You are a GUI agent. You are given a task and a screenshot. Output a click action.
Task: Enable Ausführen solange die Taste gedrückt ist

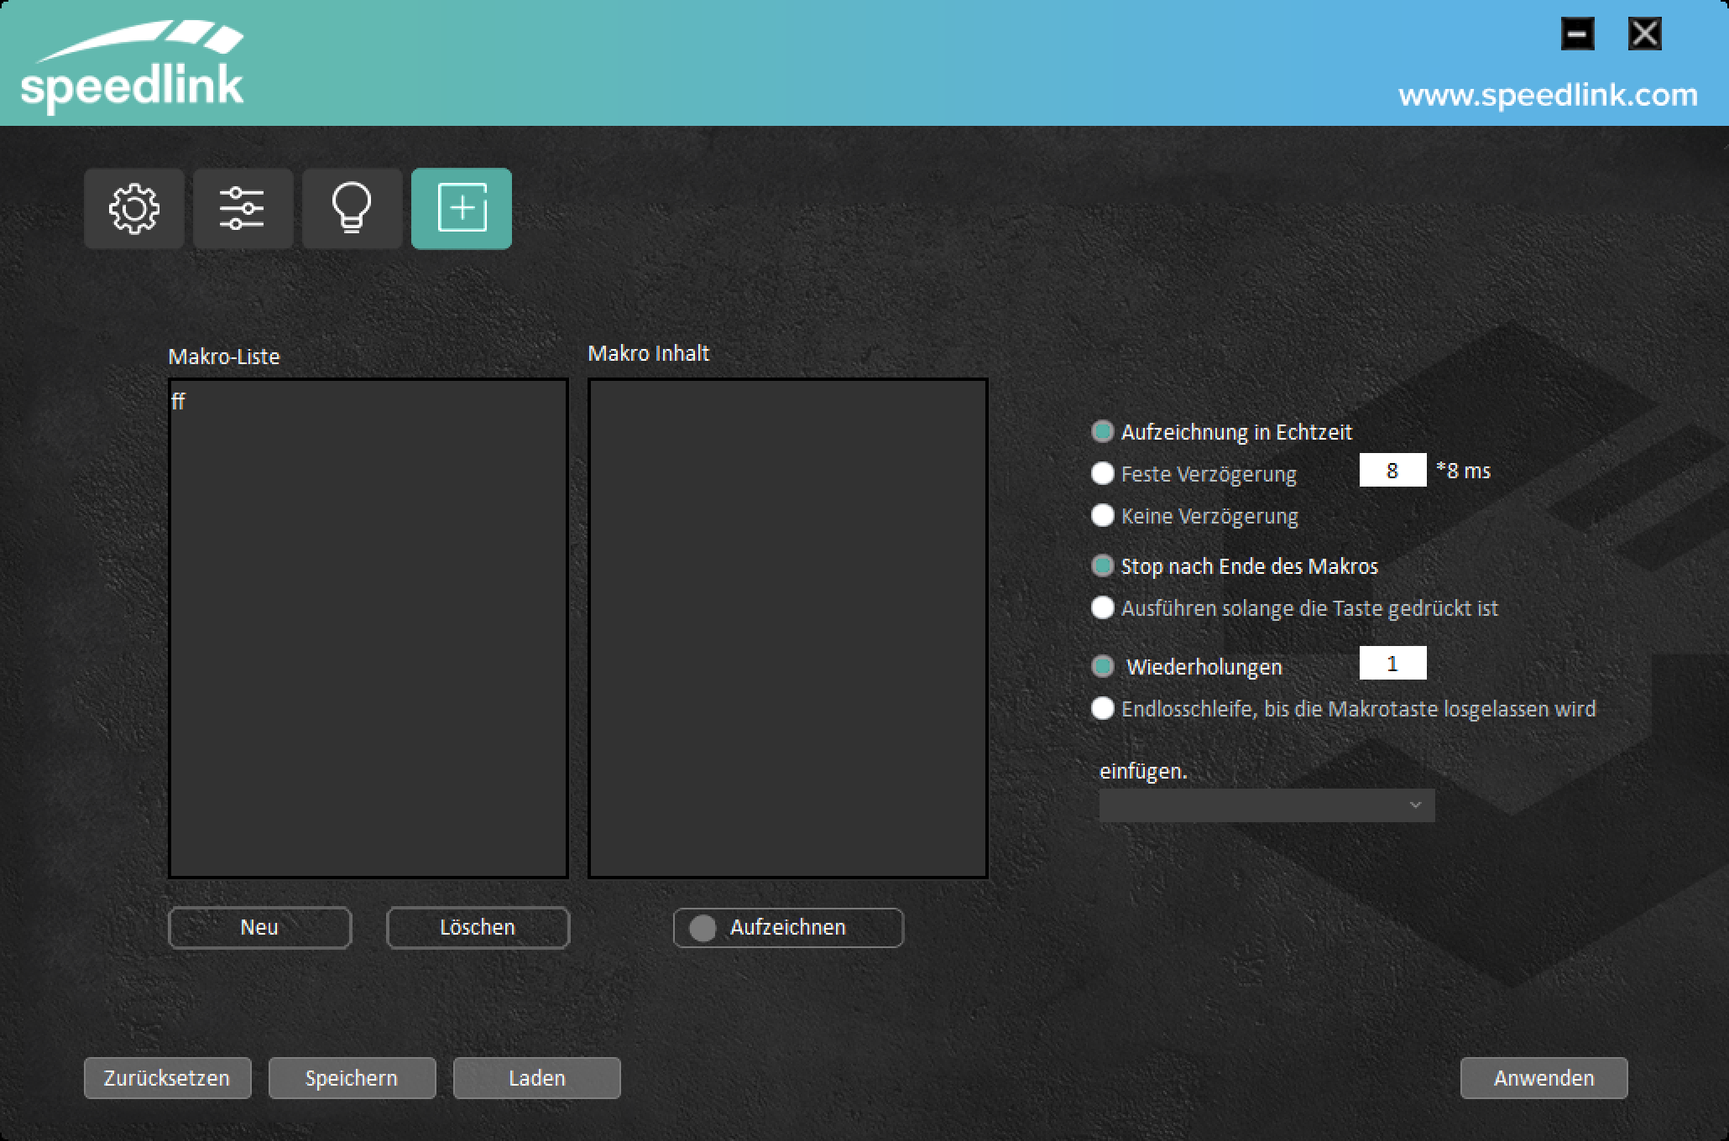pyautogui.click(x=1103, y=607)
